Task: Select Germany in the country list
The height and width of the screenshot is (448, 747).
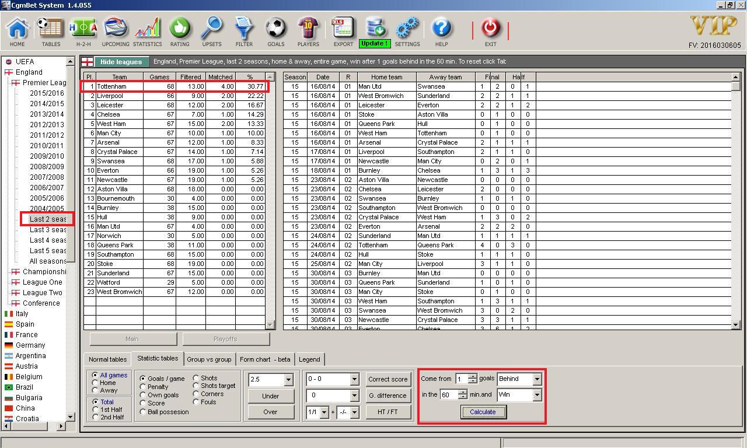Action: tap(30, 345)
